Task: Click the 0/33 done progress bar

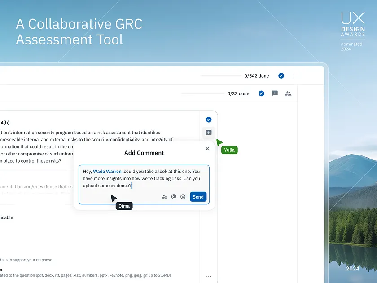Action: tap(202, 93)
